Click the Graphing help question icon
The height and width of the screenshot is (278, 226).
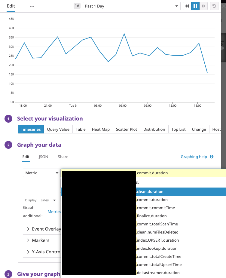[212, 157]
